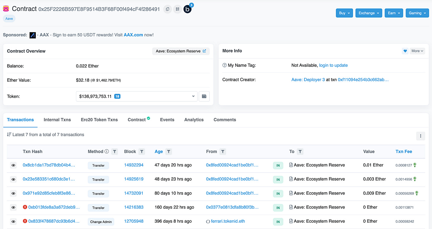Open the Method column filter

click(x=115, y=151)
